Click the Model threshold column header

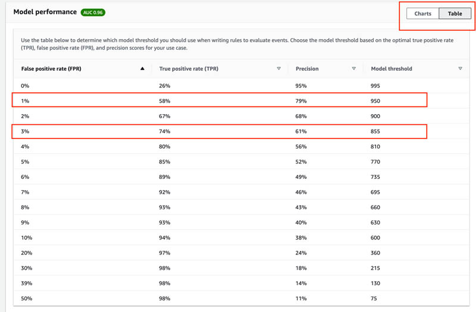(x=392, y=69)
